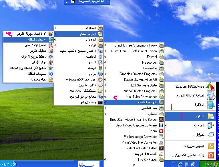Click the Security Center (مركز الأمان) shield icon
Viewport: 219px width, 167px height.
[51, 62]
